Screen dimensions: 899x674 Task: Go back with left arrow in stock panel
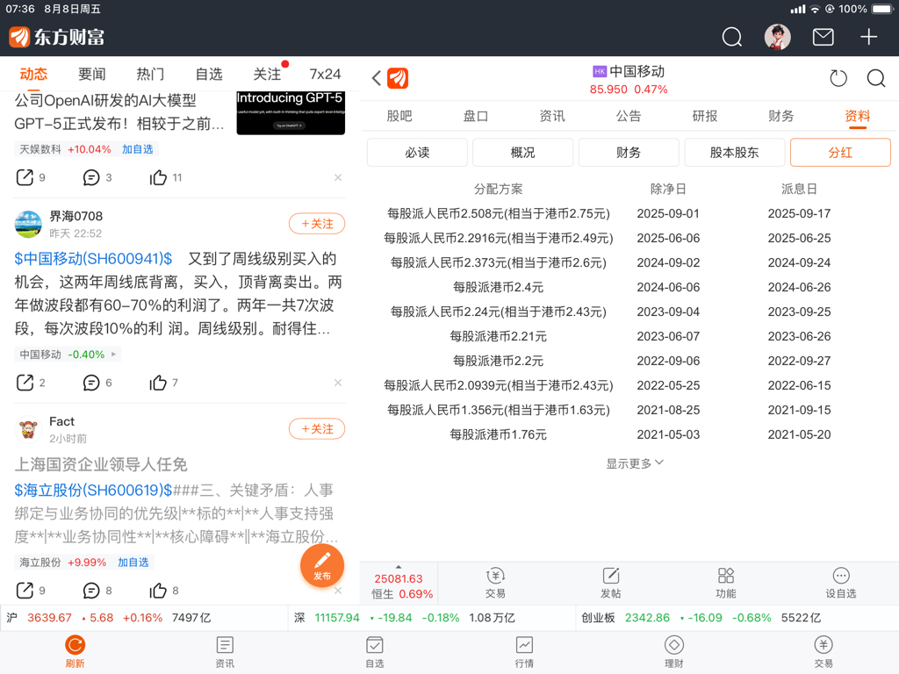(376, 78)
